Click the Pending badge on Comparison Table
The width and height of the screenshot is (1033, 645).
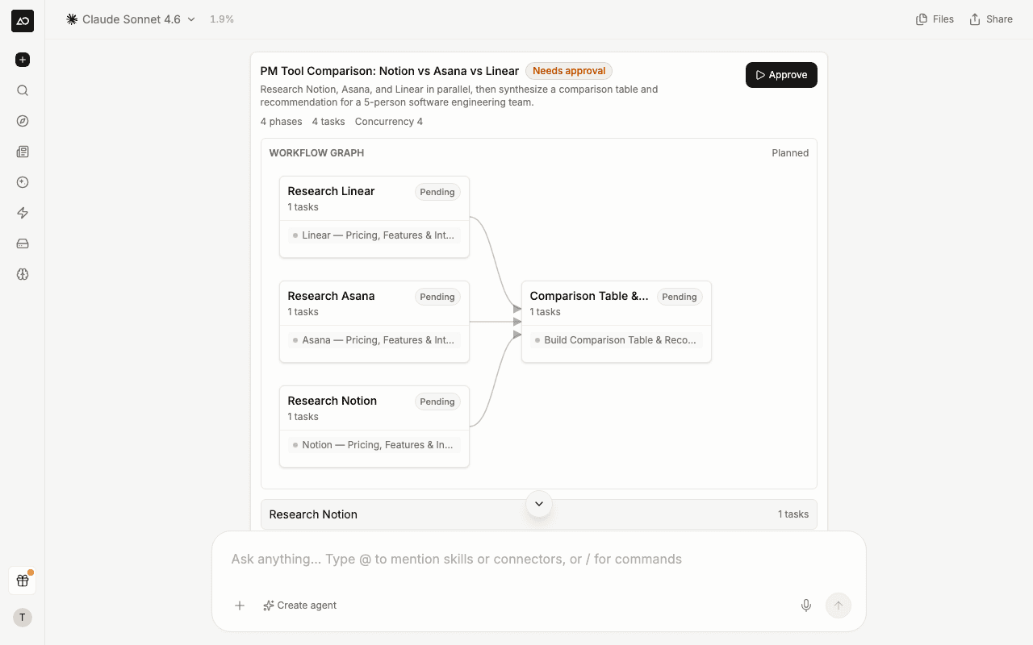(680, 297)
